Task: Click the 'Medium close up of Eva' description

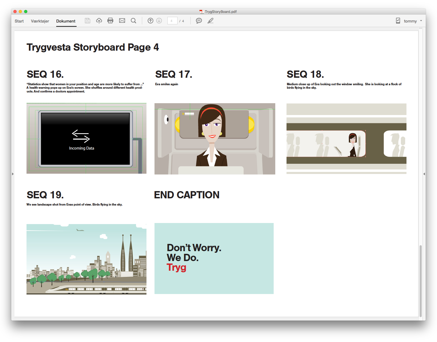Action: [344, 86]
